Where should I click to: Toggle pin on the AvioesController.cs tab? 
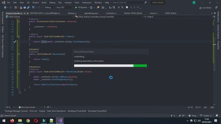(x=25, y=13)
